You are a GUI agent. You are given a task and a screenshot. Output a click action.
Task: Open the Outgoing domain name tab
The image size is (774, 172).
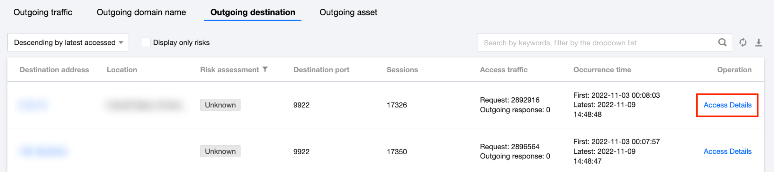141,12
